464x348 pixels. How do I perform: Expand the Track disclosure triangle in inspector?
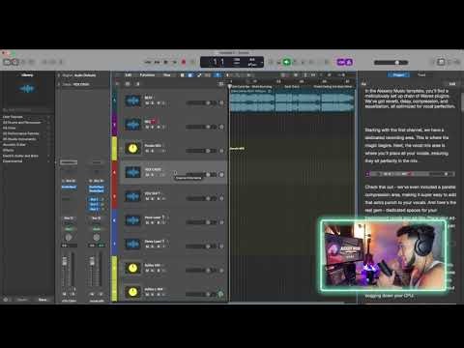click(x=59, y=84)
